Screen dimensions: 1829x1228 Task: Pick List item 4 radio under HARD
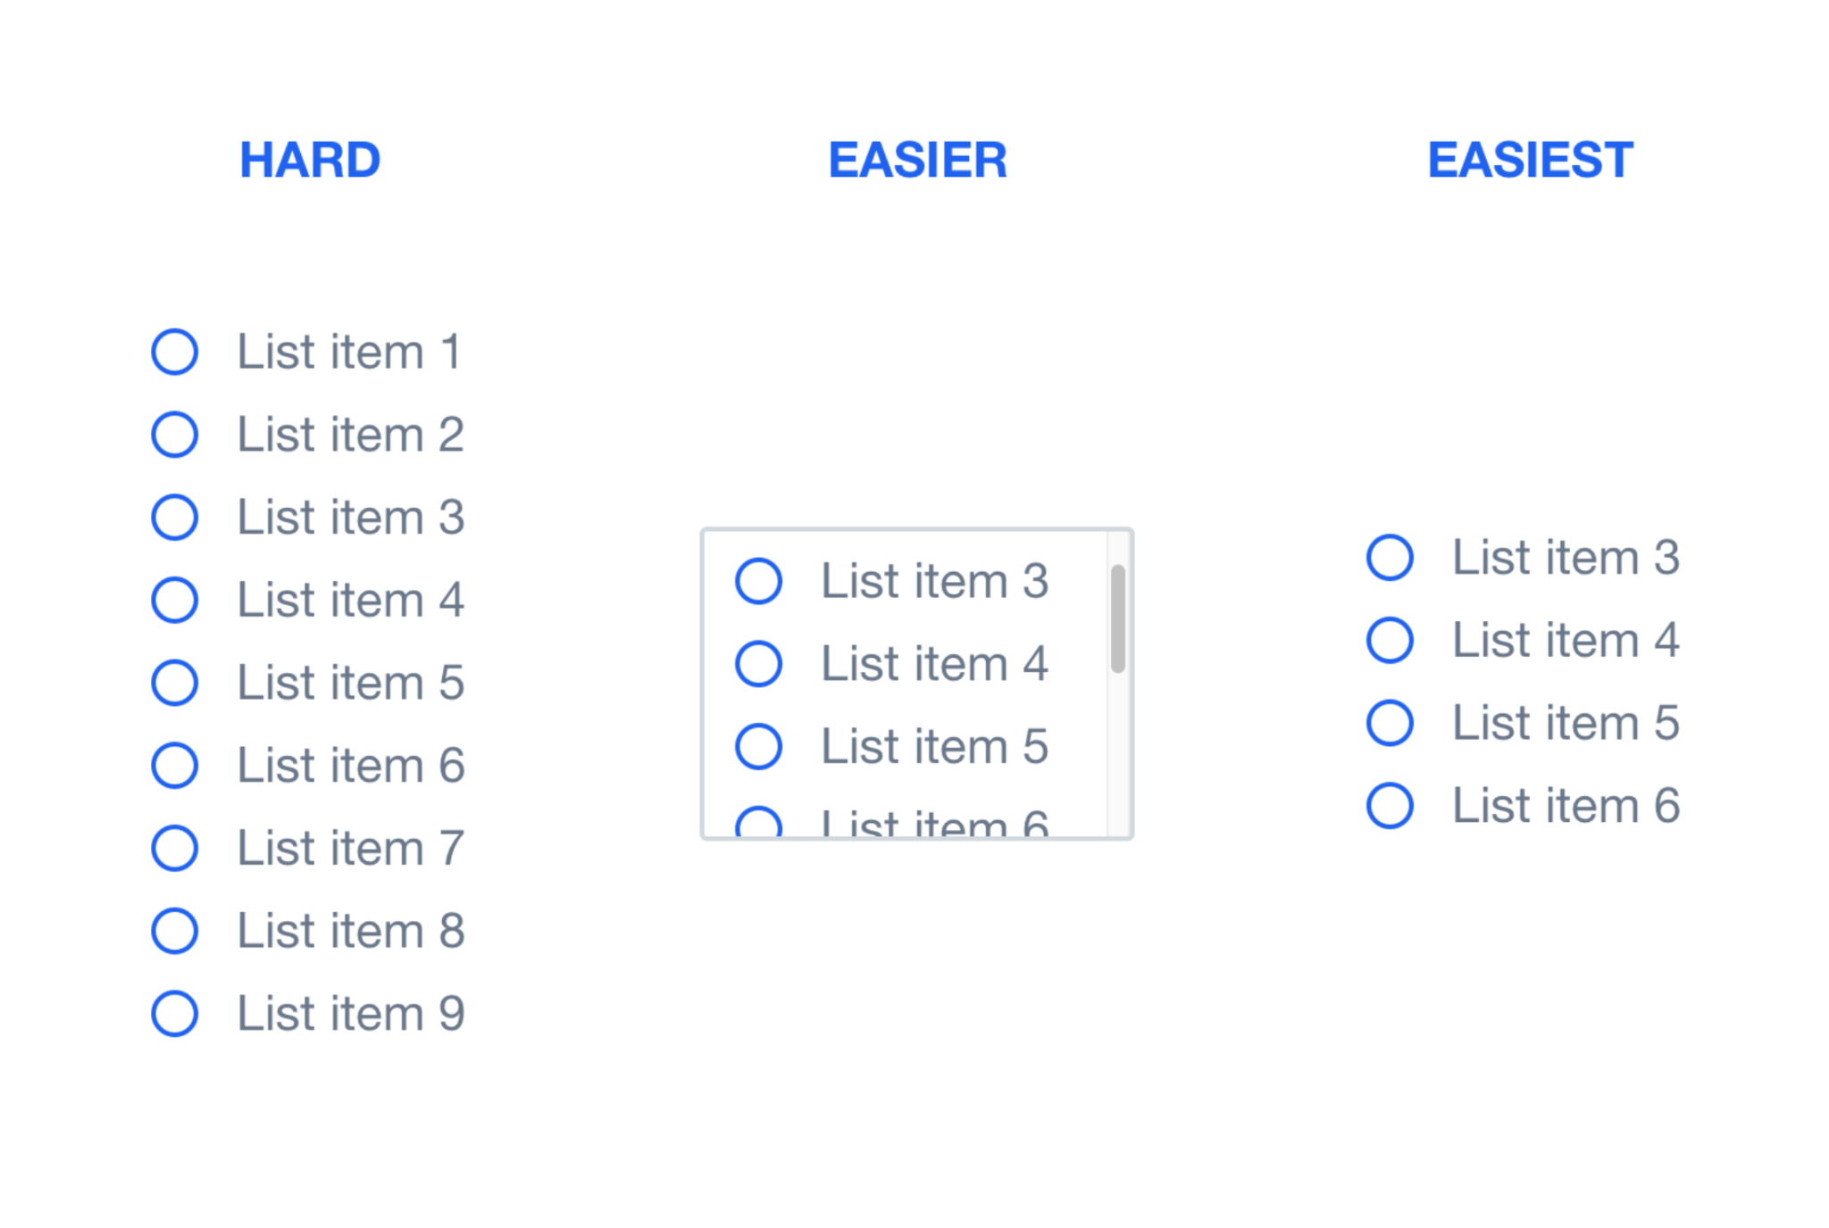click(x=174, y=600)
